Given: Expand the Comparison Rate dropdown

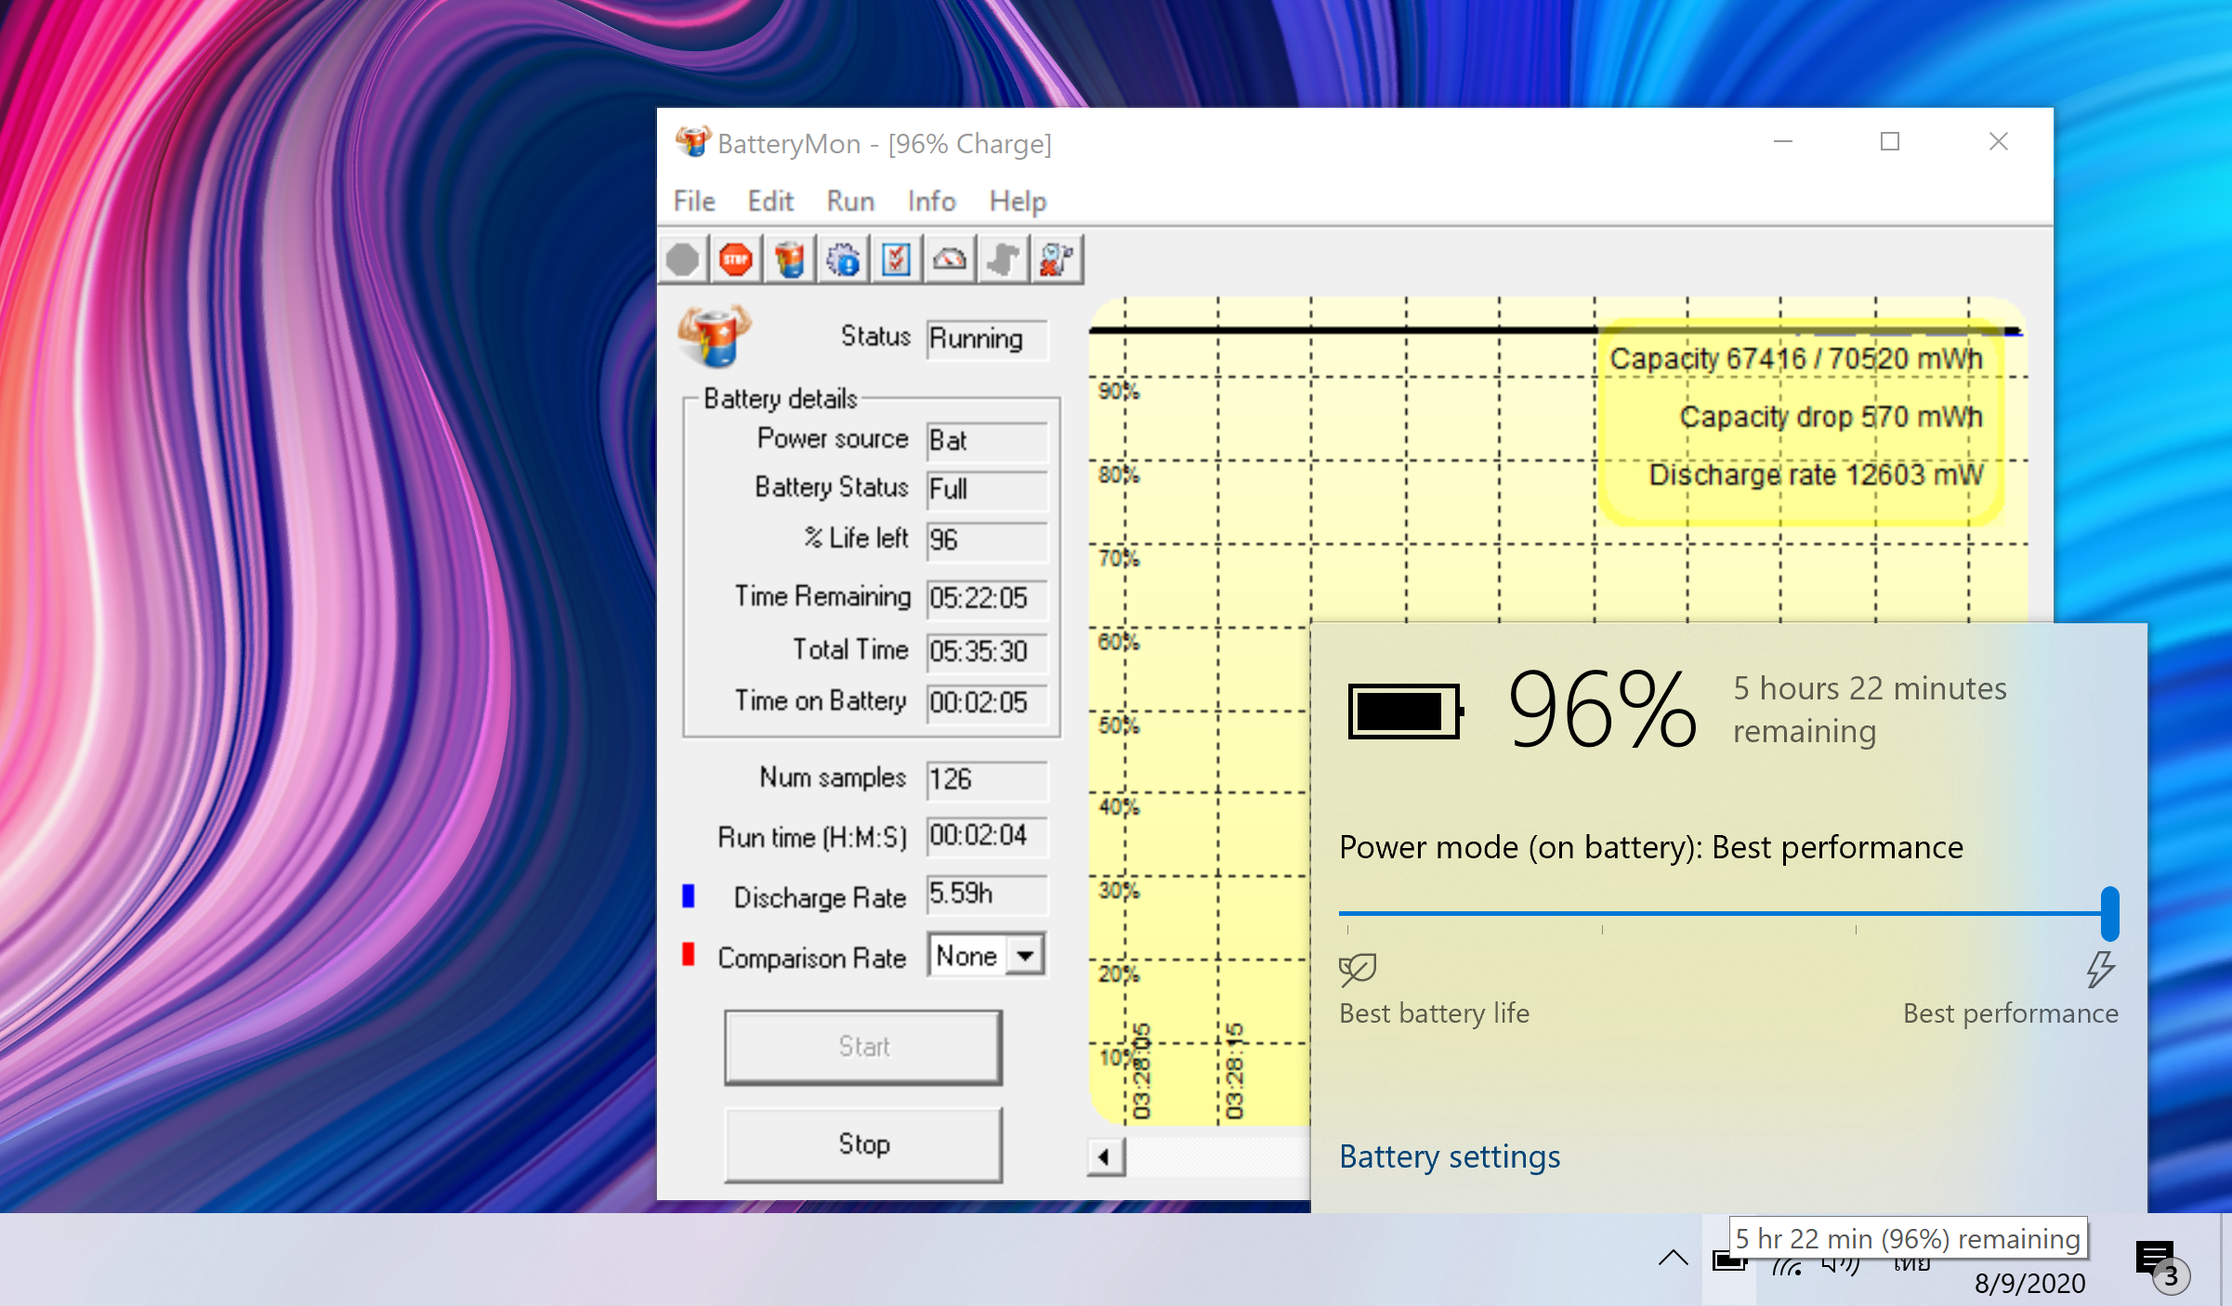Looking at the screenshot, I should [x=1025, y=955].
